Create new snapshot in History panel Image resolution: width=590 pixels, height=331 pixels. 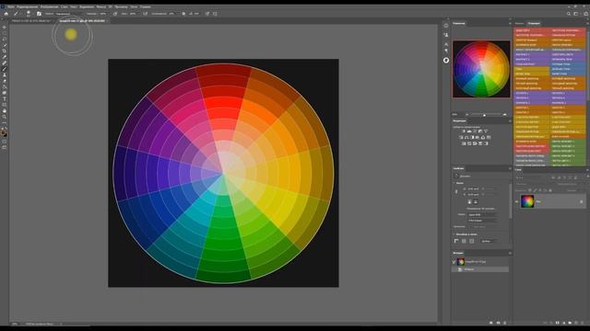pyautogui.click(x=498, y=323)
